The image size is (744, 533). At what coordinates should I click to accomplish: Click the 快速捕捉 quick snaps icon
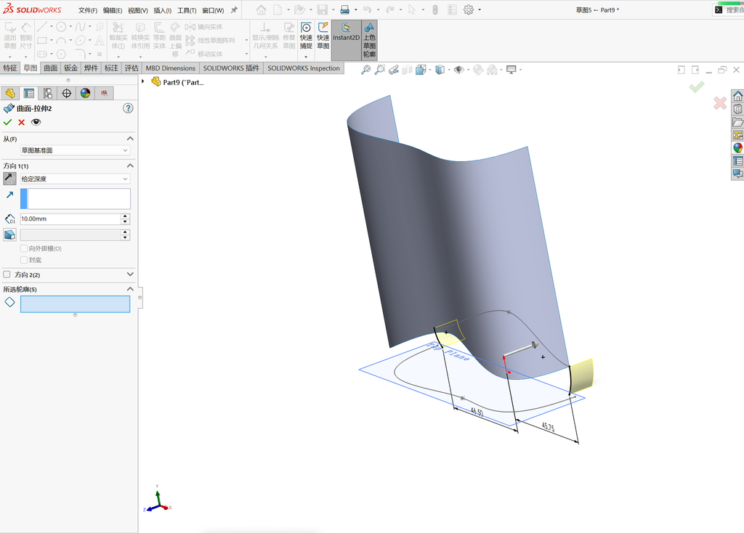point(306,35)
